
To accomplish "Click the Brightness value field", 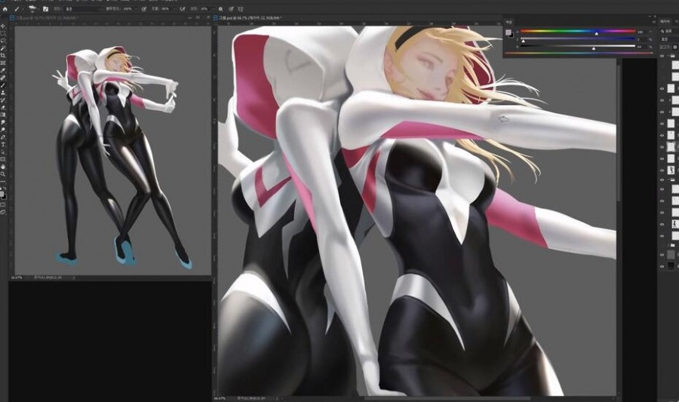I will [x=641, y=47].
